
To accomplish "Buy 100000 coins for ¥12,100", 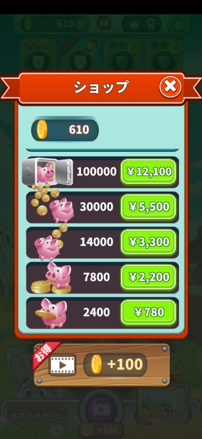I will (x=149, y=172).
